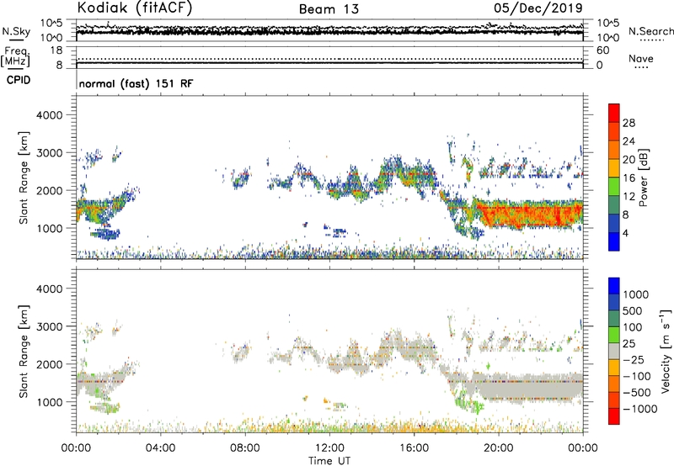Click the '4000' tick on power panel
The image size is (674, 466).
point(50,115)
